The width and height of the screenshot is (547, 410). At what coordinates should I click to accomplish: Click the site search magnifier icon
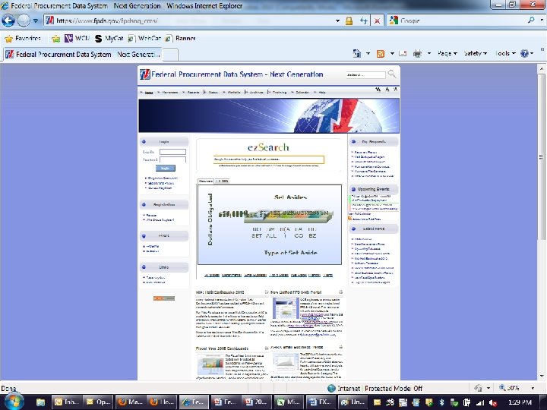pos(392,74)
